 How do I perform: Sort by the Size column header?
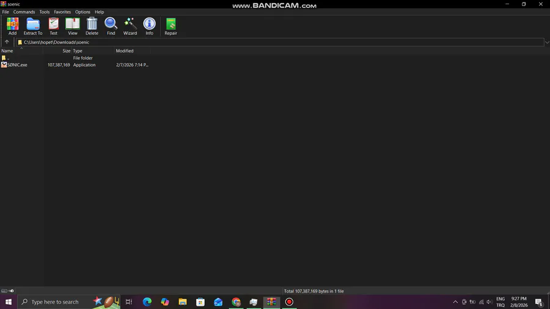tap(57, 51)
